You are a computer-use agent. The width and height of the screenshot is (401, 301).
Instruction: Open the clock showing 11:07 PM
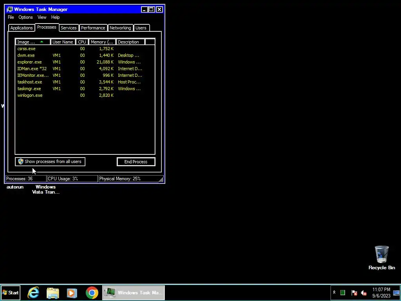coord(381,290)
